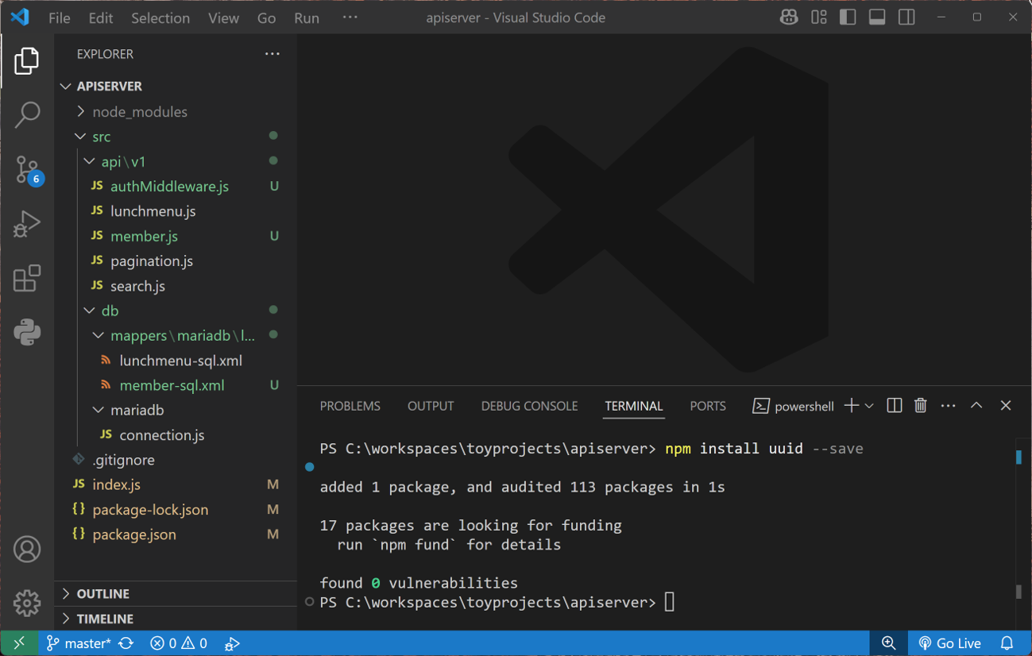Image resolution: width=1032 pixels, height=656 pixels.
Task: Open the Explorer view in activity bar
Action: (26, 61)
